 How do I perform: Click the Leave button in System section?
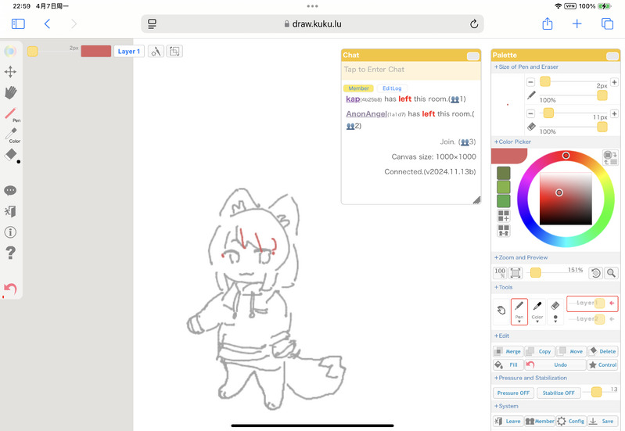click(508, 421)
